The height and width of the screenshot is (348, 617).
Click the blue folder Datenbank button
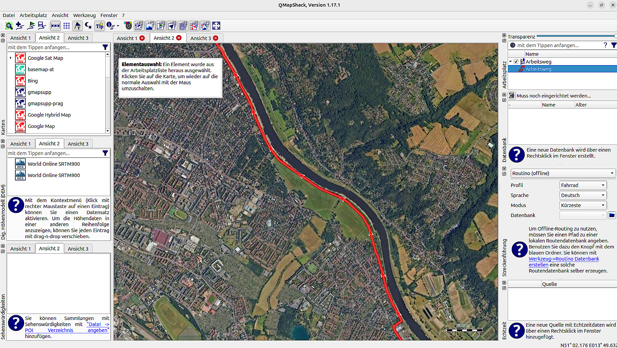611,215
